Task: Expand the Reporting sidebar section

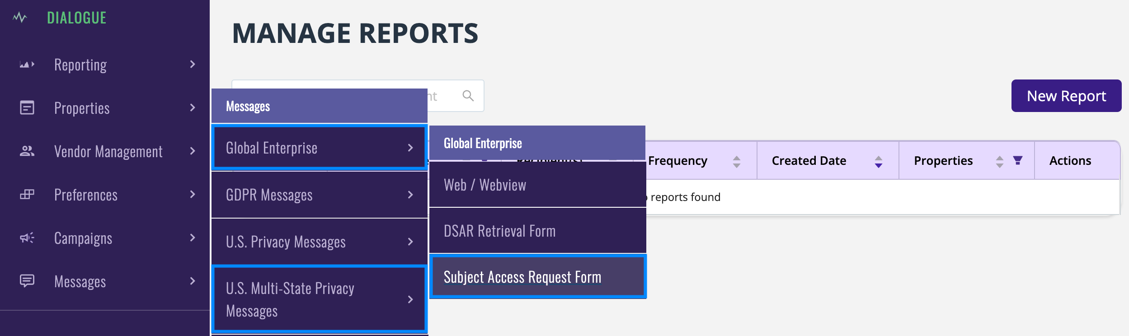Action: tap(193, 65)
